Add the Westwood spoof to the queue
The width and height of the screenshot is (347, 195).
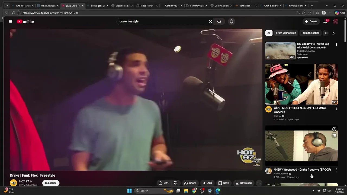[x=334, y=136]
